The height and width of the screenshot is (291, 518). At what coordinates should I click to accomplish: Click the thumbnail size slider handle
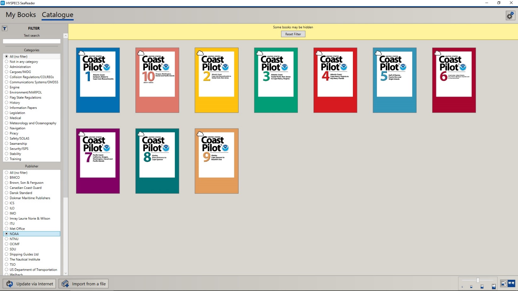tap(478, 280)
